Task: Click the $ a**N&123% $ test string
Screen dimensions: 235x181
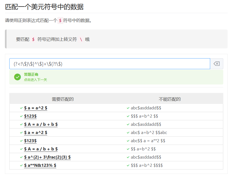Action: [x=40, y=165]
